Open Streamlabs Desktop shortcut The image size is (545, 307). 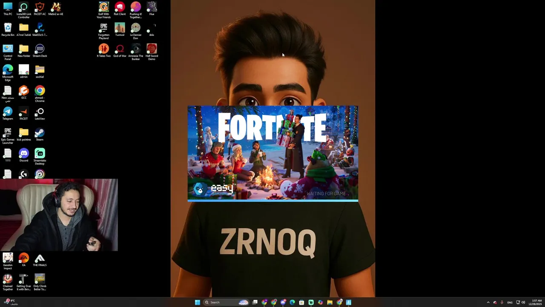(40, 157)
